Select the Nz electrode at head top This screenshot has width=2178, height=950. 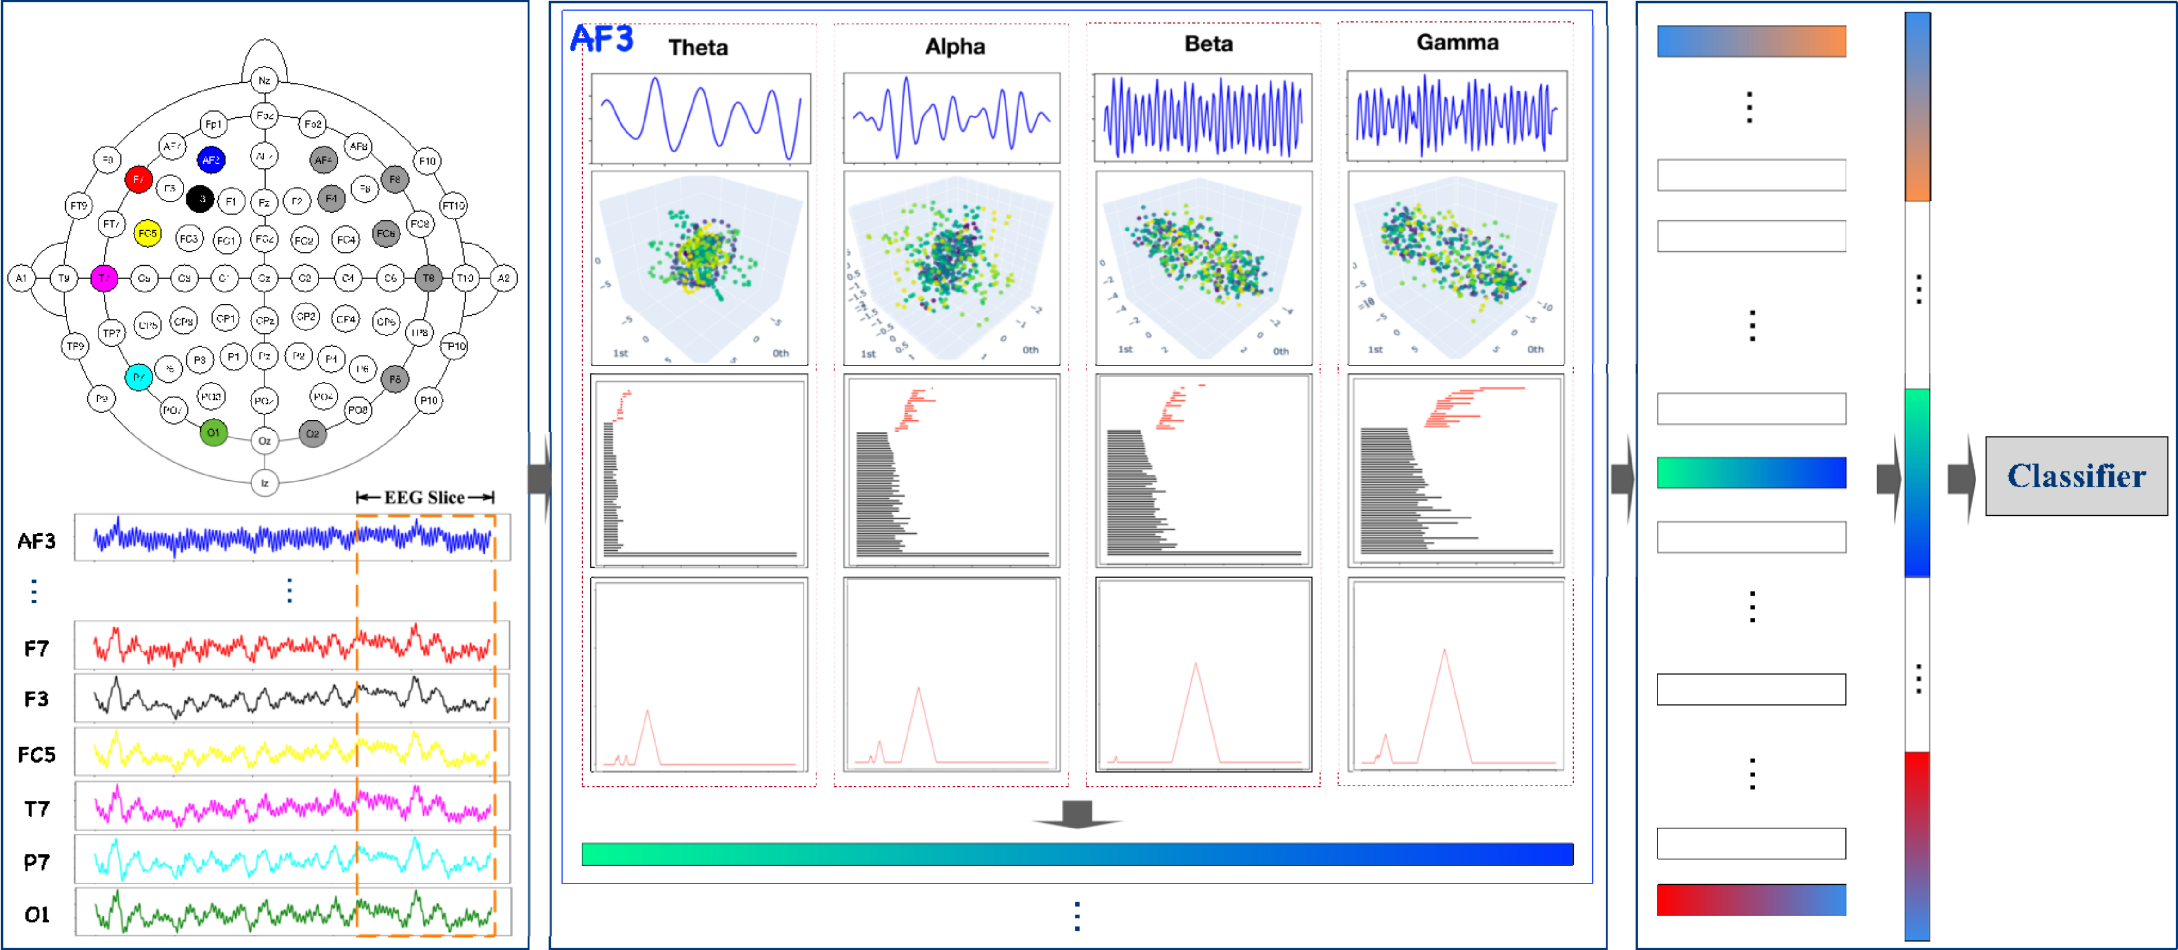click(x=264, y=80)
